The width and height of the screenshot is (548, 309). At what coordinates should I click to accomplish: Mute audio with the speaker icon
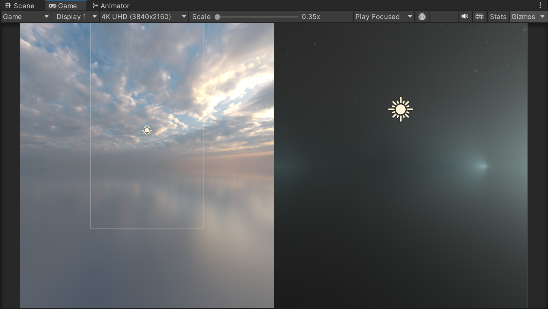(x=465, y=17)
